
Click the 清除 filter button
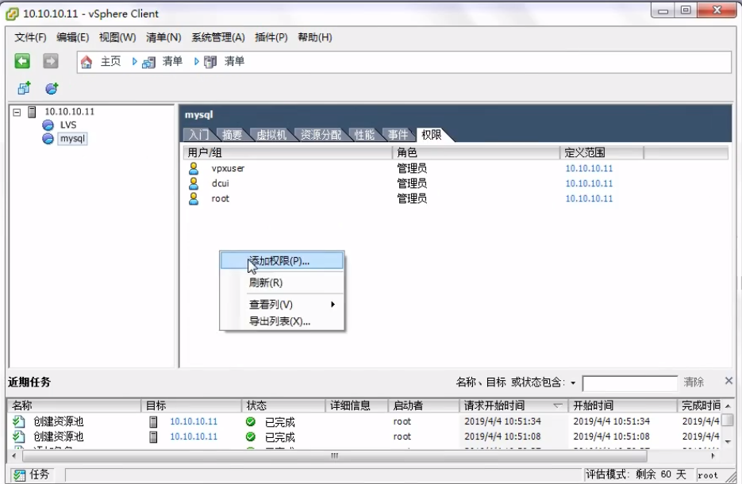(694, 382)
